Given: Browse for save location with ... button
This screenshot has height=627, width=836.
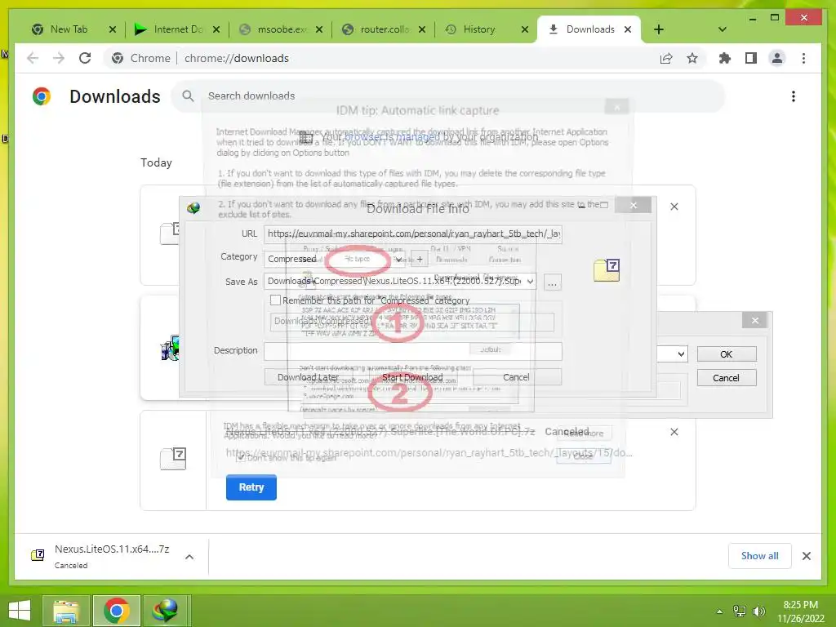Looking at the screenshot, I should click(x=553, y=283).
